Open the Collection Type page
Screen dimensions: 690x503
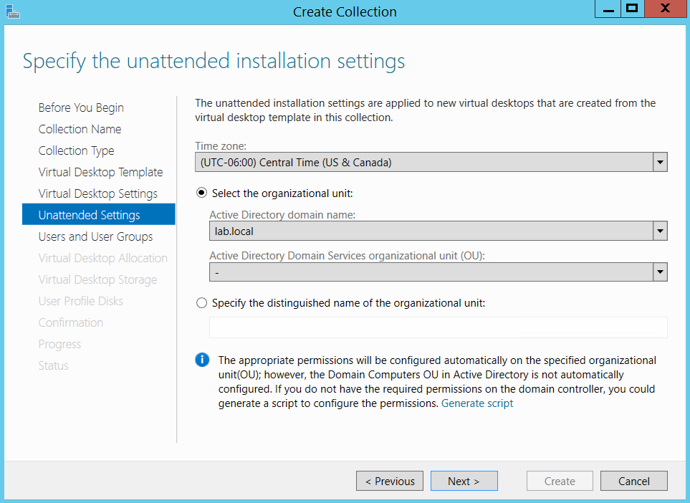[x=76, y=150]
